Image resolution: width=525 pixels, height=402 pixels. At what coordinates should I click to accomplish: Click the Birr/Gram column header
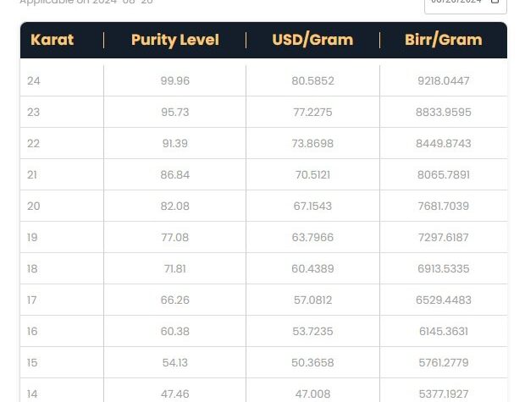(x=444, y=40)
